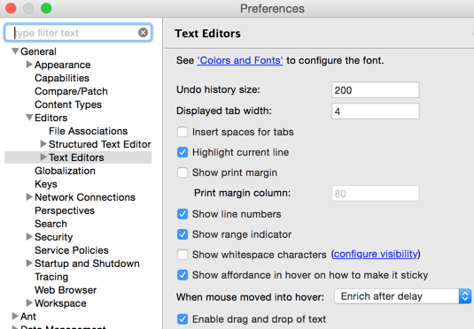Screen dimensions: 474x329
Task: Expand the Structured Text Editor node
Action: [43, 143]
